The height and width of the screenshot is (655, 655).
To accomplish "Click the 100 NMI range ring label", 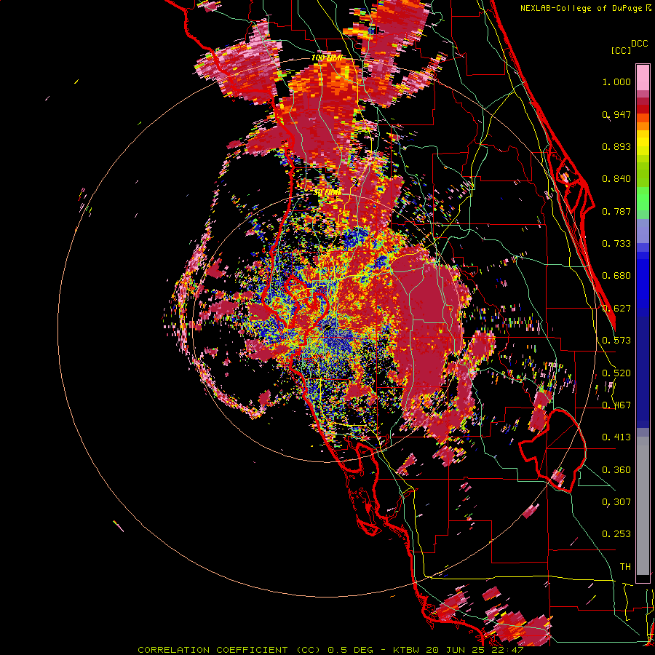I will [327, 57].
